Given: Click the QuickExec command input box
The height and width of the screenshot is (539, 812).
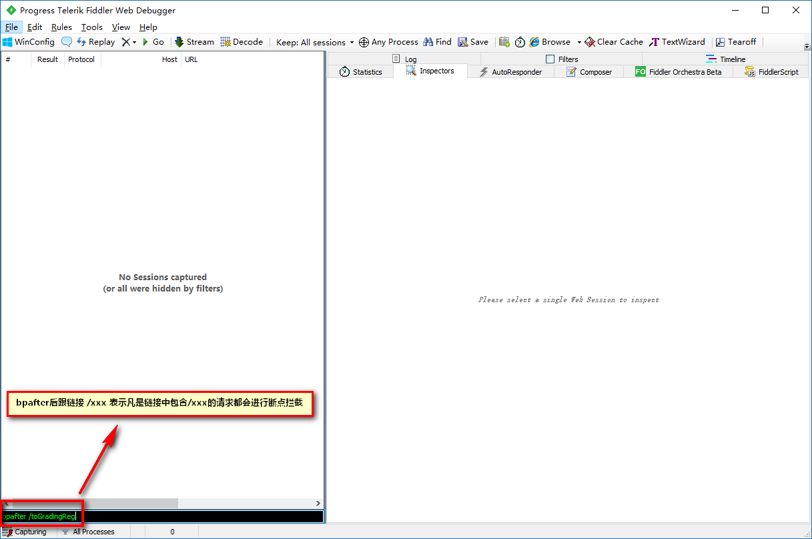Looking at the screenshot, I should (x=162, y=516).
